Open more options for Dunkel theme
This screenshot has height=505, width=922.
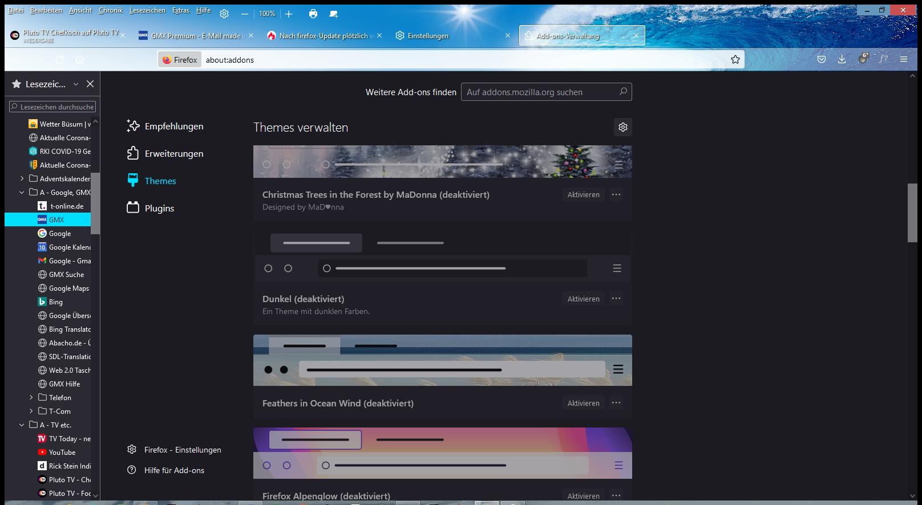pyautogui.click(x=616, y=298)
